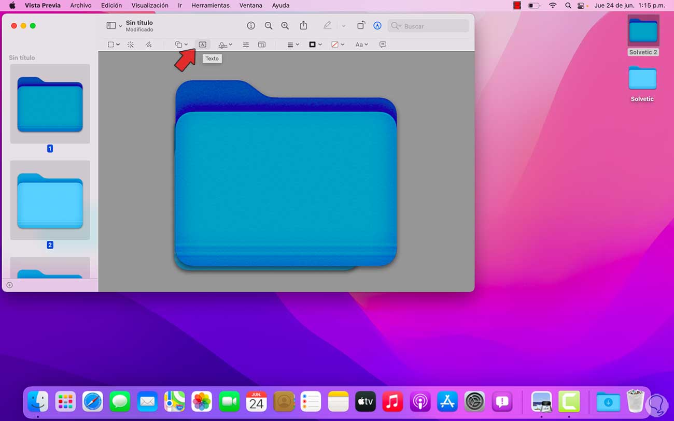Click the Instant Alpha magic wand tool
674x421 pixels.
tap(131, 45)
